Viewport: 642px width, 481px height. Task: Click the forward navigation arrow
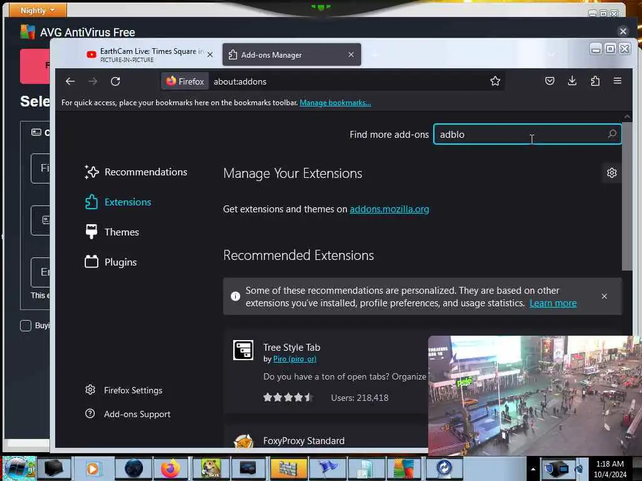tap(93, 81)
